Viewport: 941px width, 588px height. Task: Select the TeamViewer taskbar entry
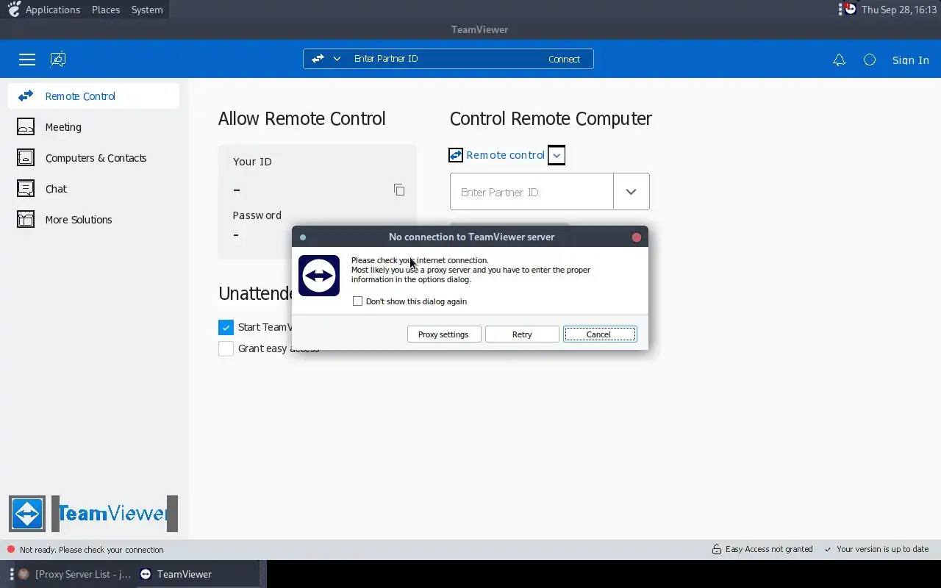[x=198, y=574]
